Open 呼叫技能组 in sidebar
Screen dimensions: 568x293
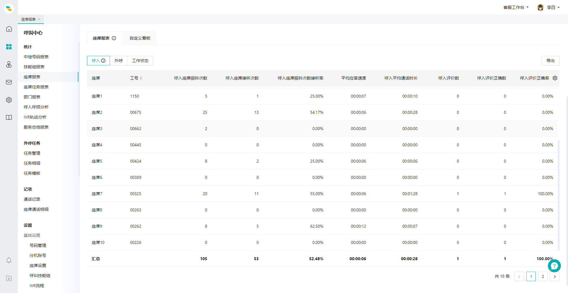(40, 276)
